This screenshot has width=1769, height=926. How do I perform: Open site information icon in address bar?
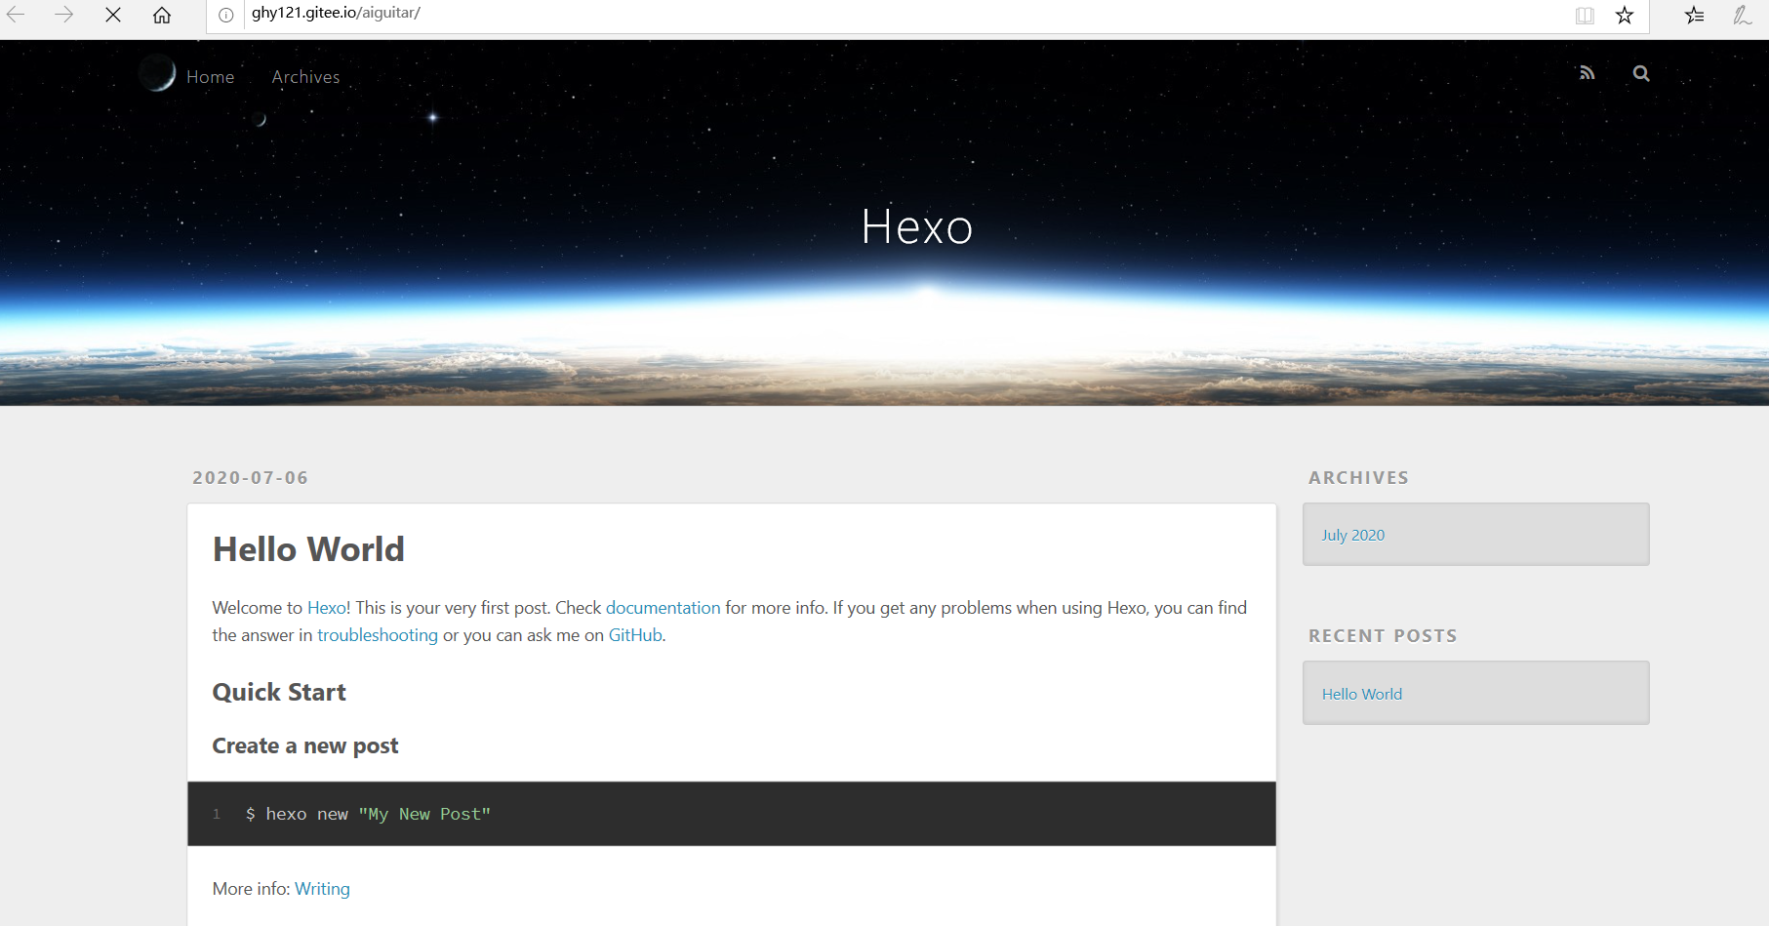(x=226, y=15)
